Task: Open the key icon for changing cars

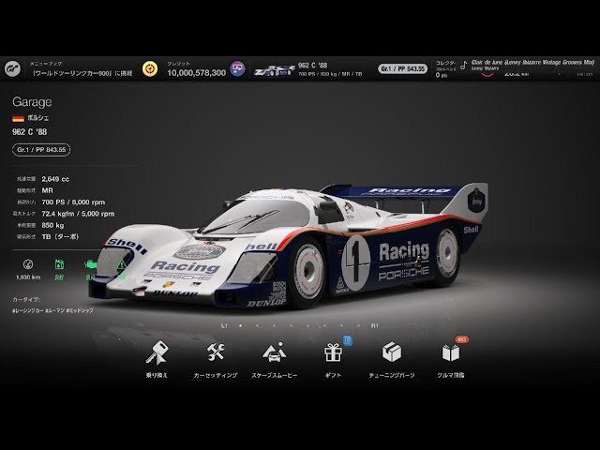Action: [x=157, y=352]
